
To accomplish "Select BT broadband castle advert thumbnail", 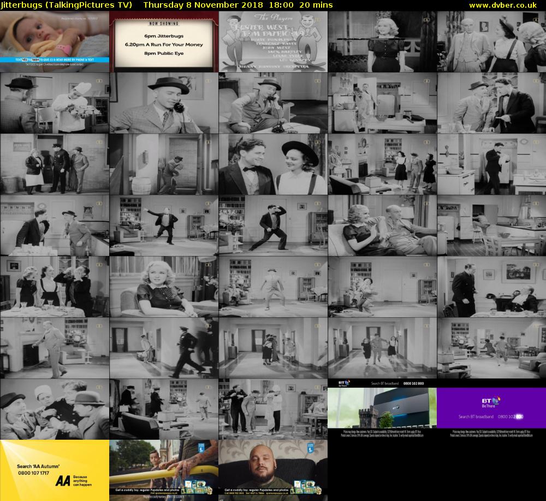I will [382, 409].
